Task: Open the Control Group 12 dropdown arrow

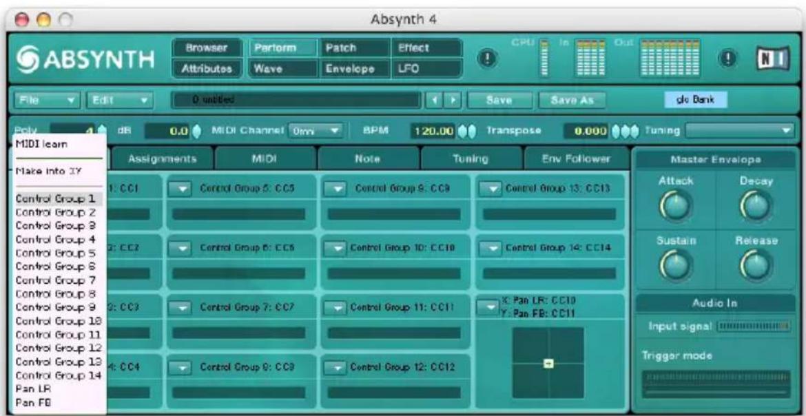Action: 336,368
